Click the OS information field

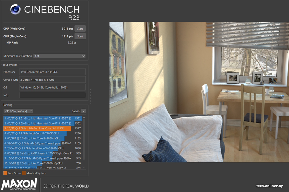[53, 87]
